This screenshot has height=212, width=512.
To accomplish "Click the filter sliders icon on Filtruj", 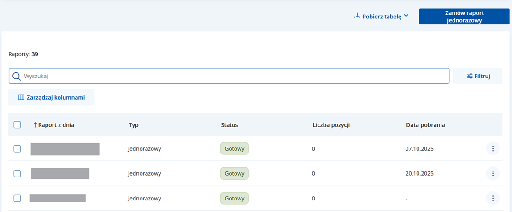I will point(470,76).
